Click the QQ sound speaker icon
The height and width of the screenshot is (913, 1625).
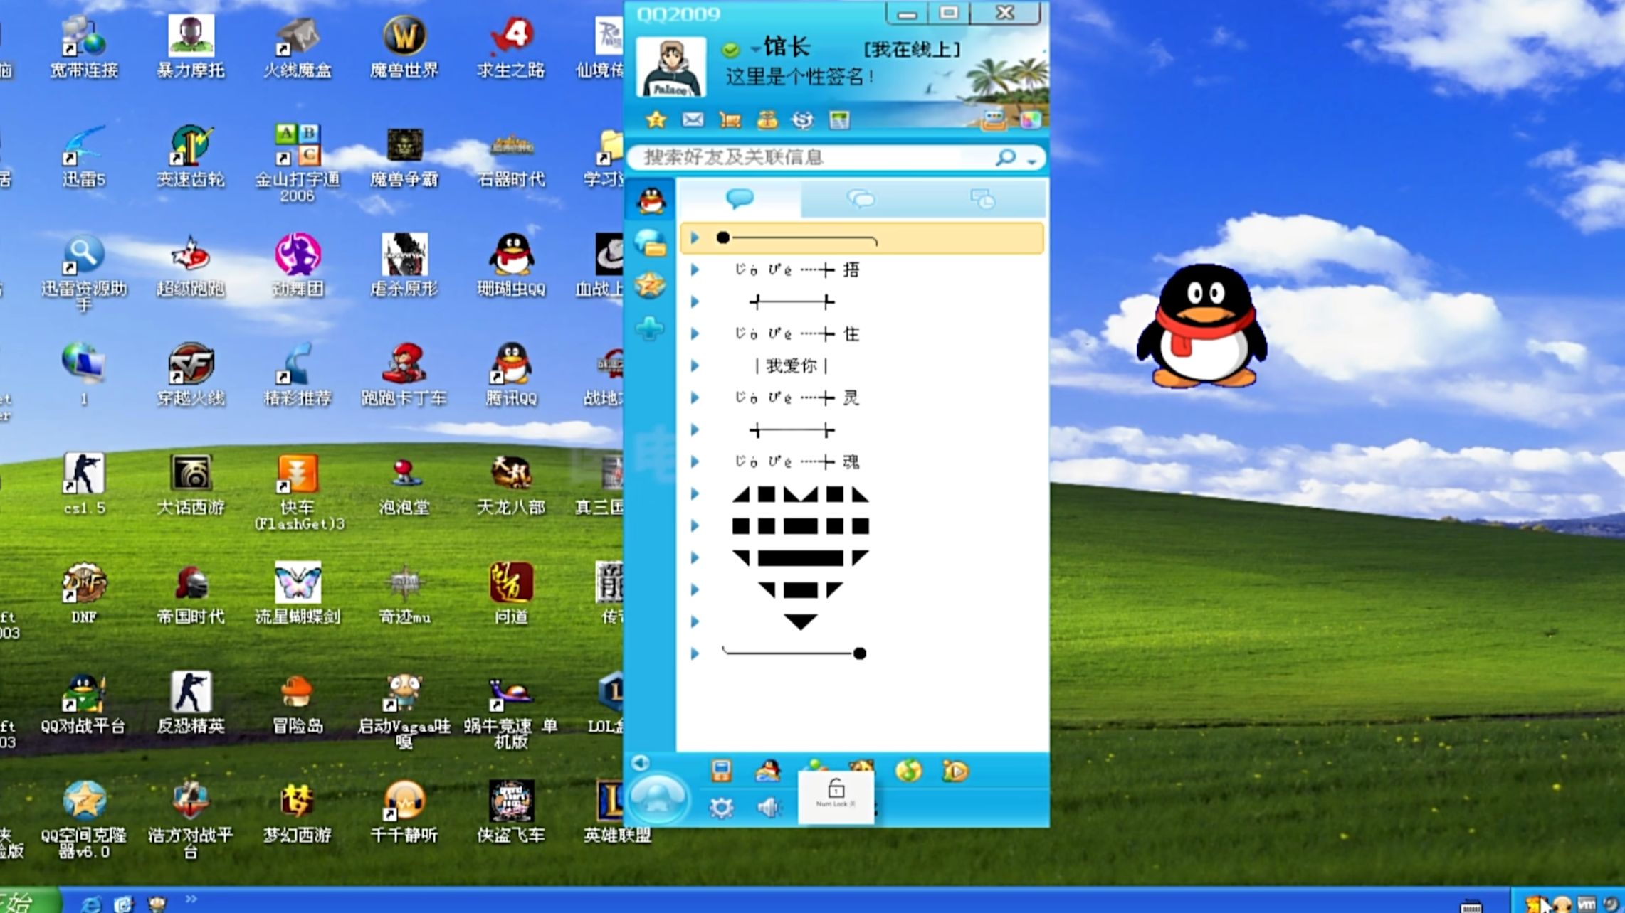tap(769, 808)
